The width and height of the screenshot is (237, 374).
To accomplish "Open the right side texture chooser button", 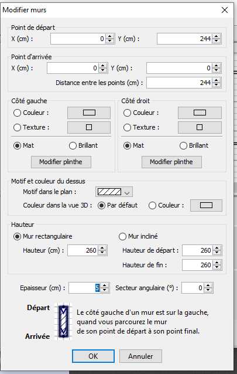I will pos(200,127).
